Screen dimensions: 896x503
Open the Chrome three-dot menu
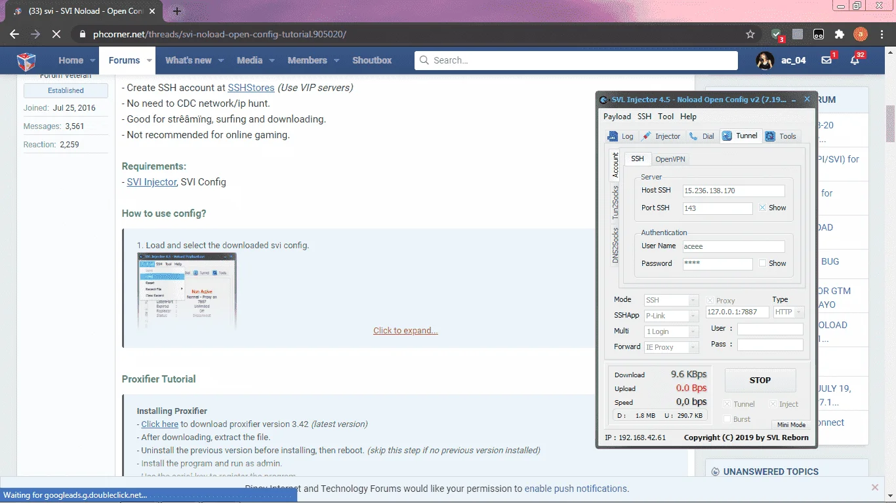pyautogui.click(x=882, y=34)
